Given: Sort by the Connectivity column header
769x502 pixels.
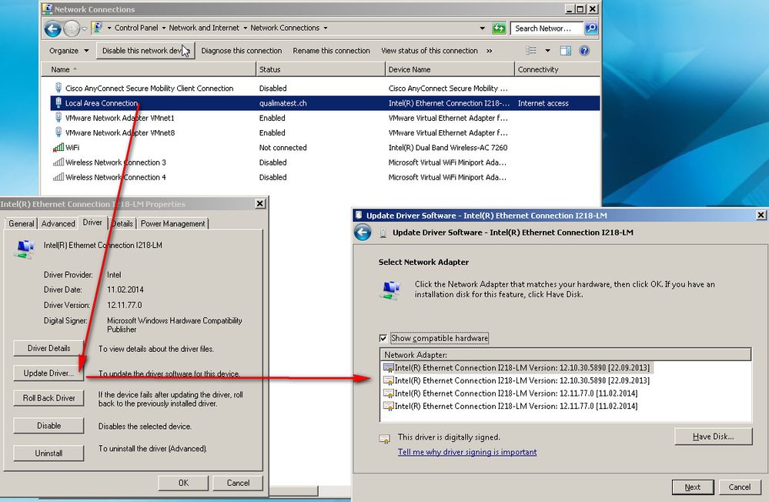Looking at the screenshot, I should [557, 69].
